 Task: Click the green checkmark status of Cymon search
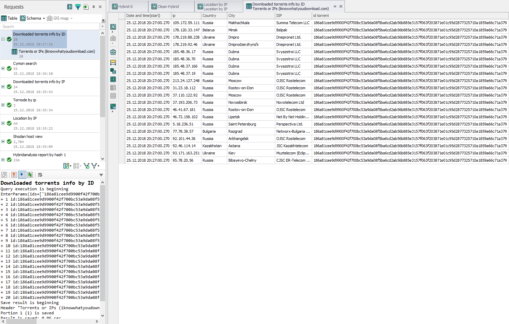[9, 69]
